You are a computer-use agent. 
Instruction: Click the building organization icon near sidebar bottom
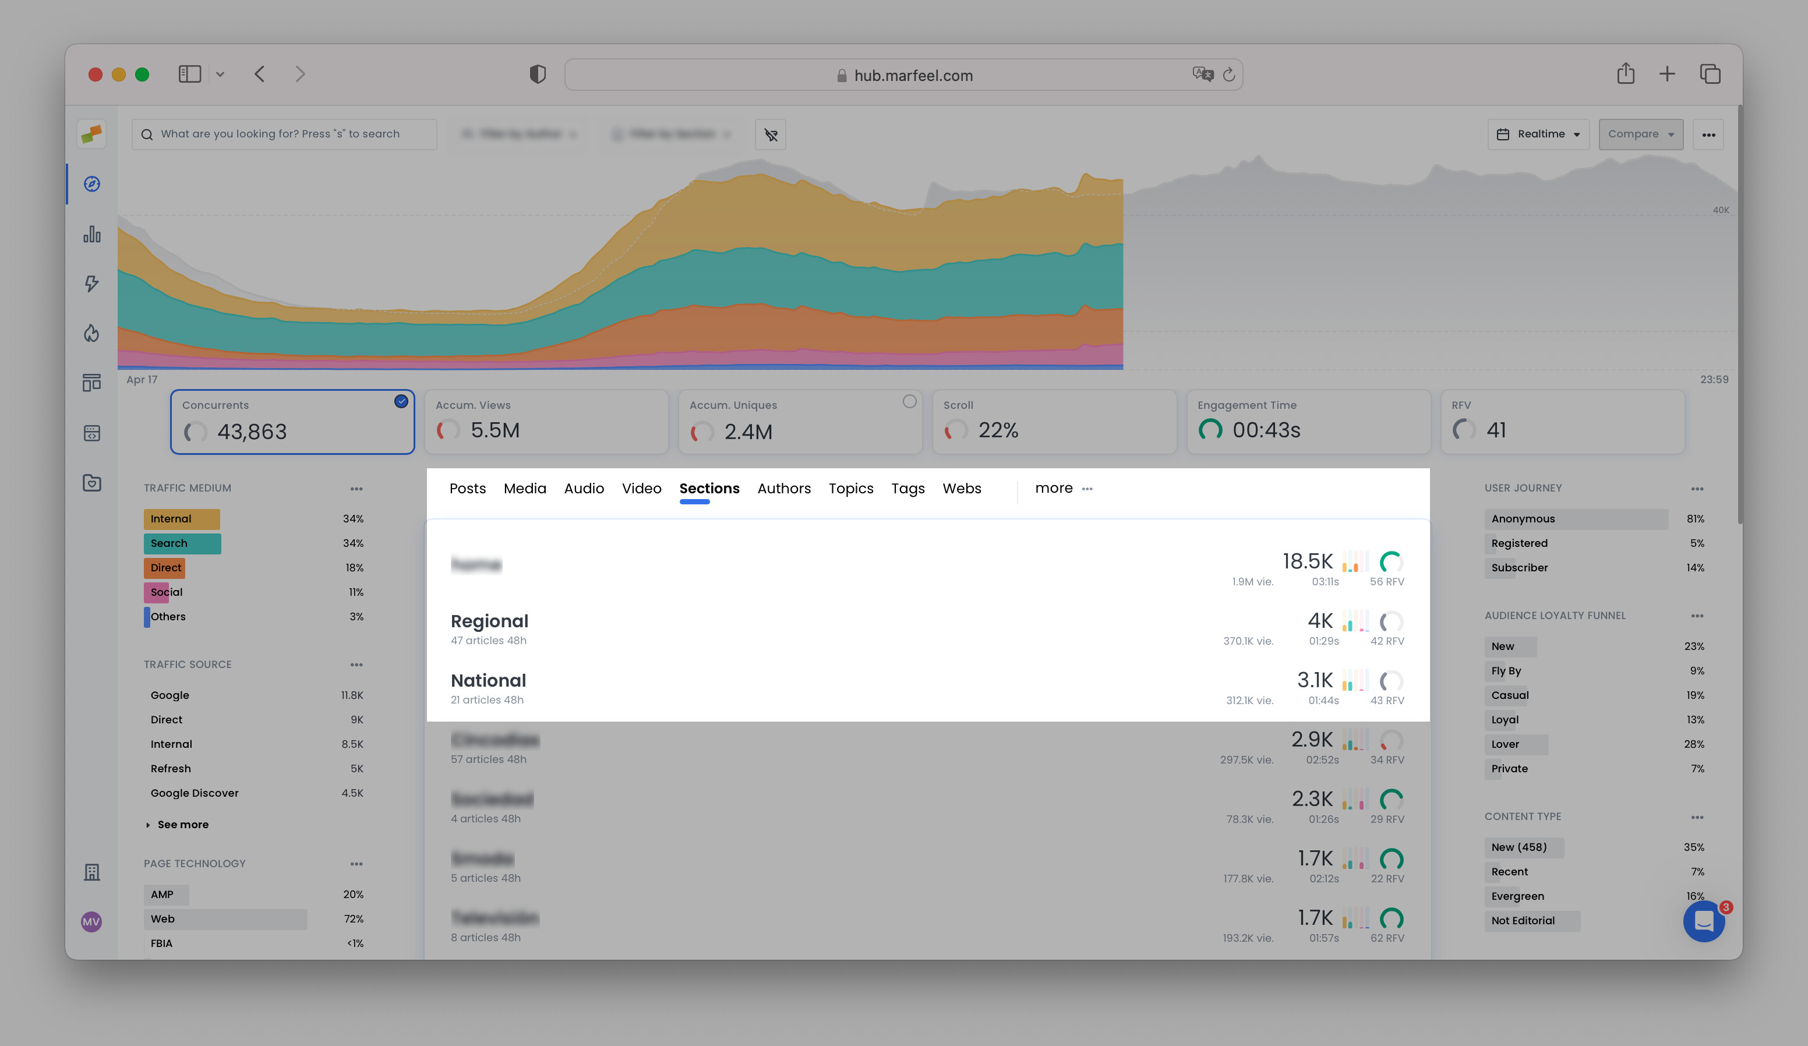92,872
